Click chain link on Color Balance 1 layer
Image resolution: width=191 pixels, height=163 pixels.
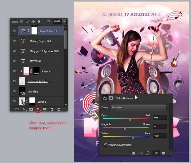pyautogui.click(x=29, y=31)
